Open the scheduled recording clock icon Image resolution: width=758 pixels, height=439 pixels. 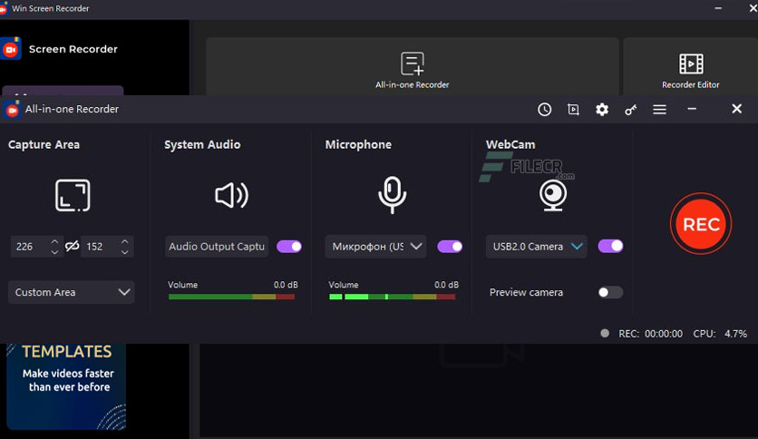[544, 109]
